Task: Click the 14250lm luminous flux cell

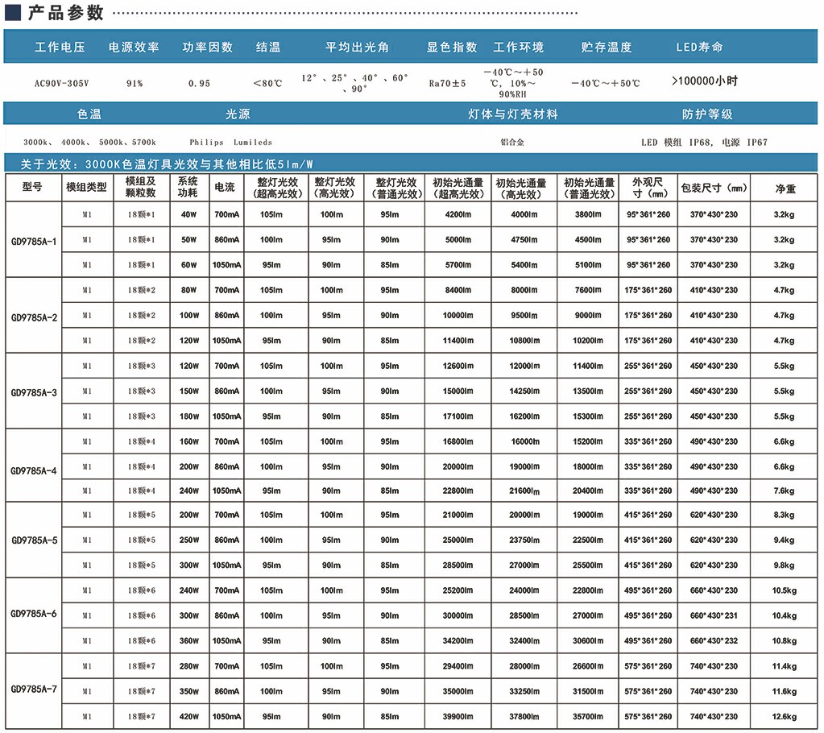Action: pos(524,391)
